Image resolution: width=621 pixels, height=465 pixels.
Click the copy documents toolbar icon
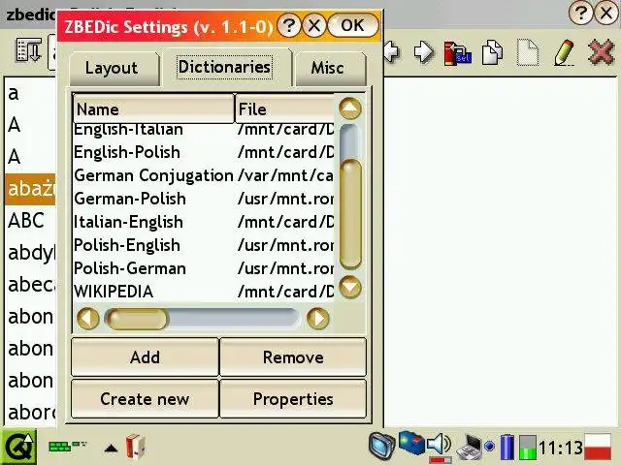click(492, 51)
